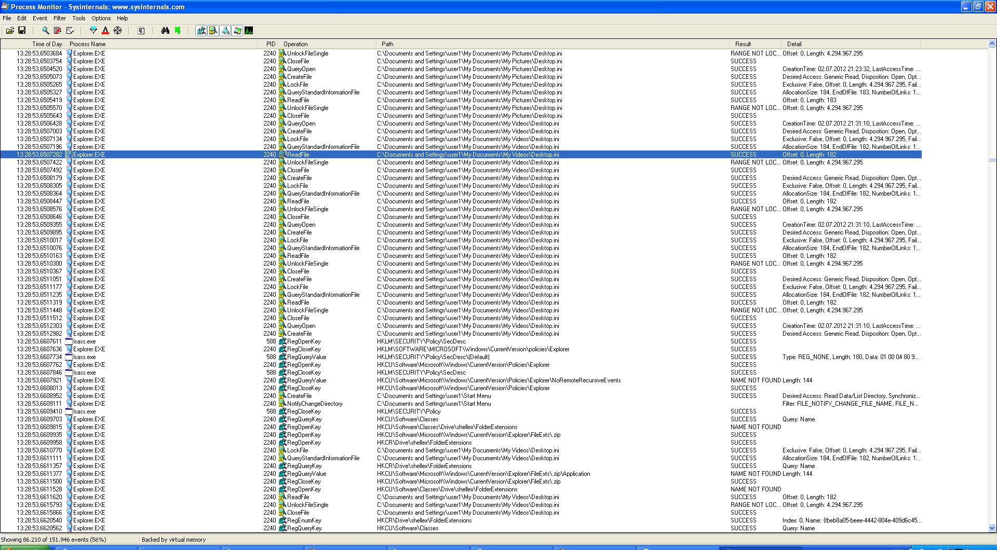Click the RegEnumKey operation text
Image resolution: width=997 pixels, height=550 pixels.
coord(304,520)
